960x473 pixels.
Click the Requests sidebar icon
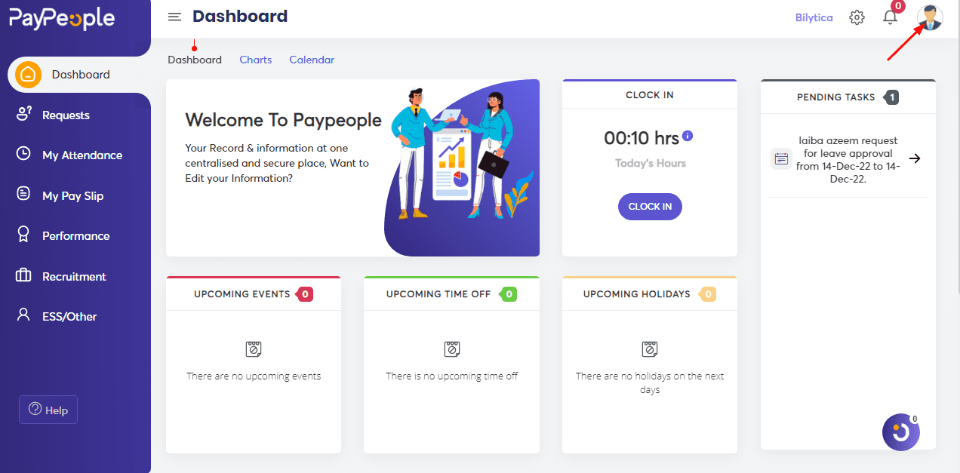click(x=24, y=114)
